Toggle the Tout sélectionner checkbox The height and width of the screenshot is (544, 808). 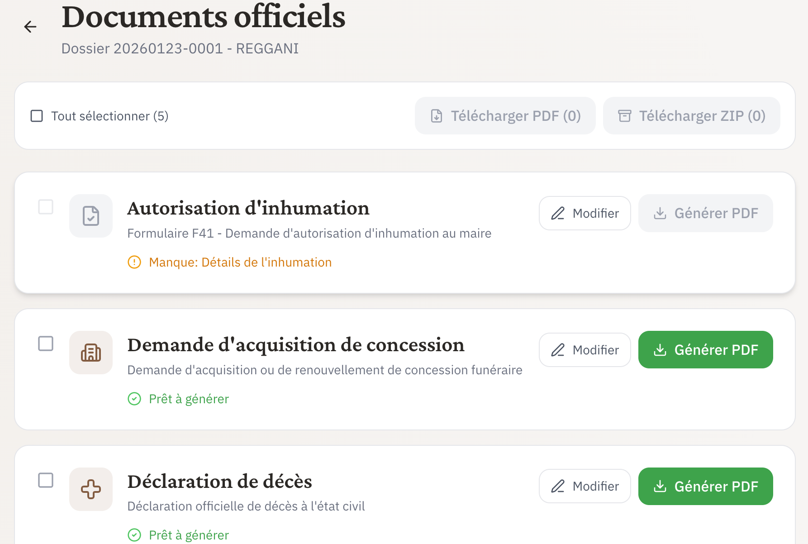37,116
